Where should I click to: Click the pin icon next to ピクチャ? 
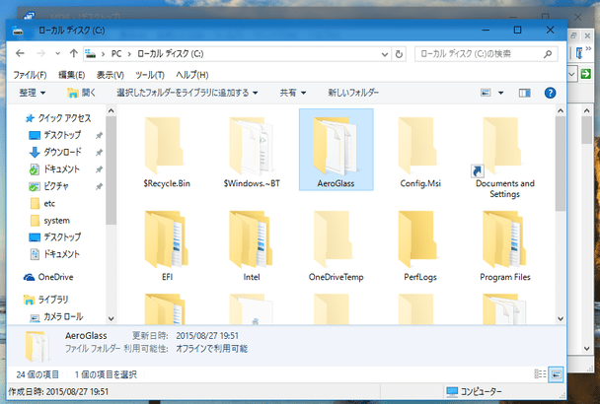click(x=99, y=186)
